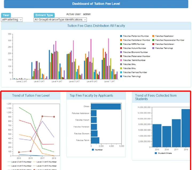This screenshot has height=170, width=192.
Task: Click the Entrant Type label tag
Action: pyautogui.click(x=44, y=15)
